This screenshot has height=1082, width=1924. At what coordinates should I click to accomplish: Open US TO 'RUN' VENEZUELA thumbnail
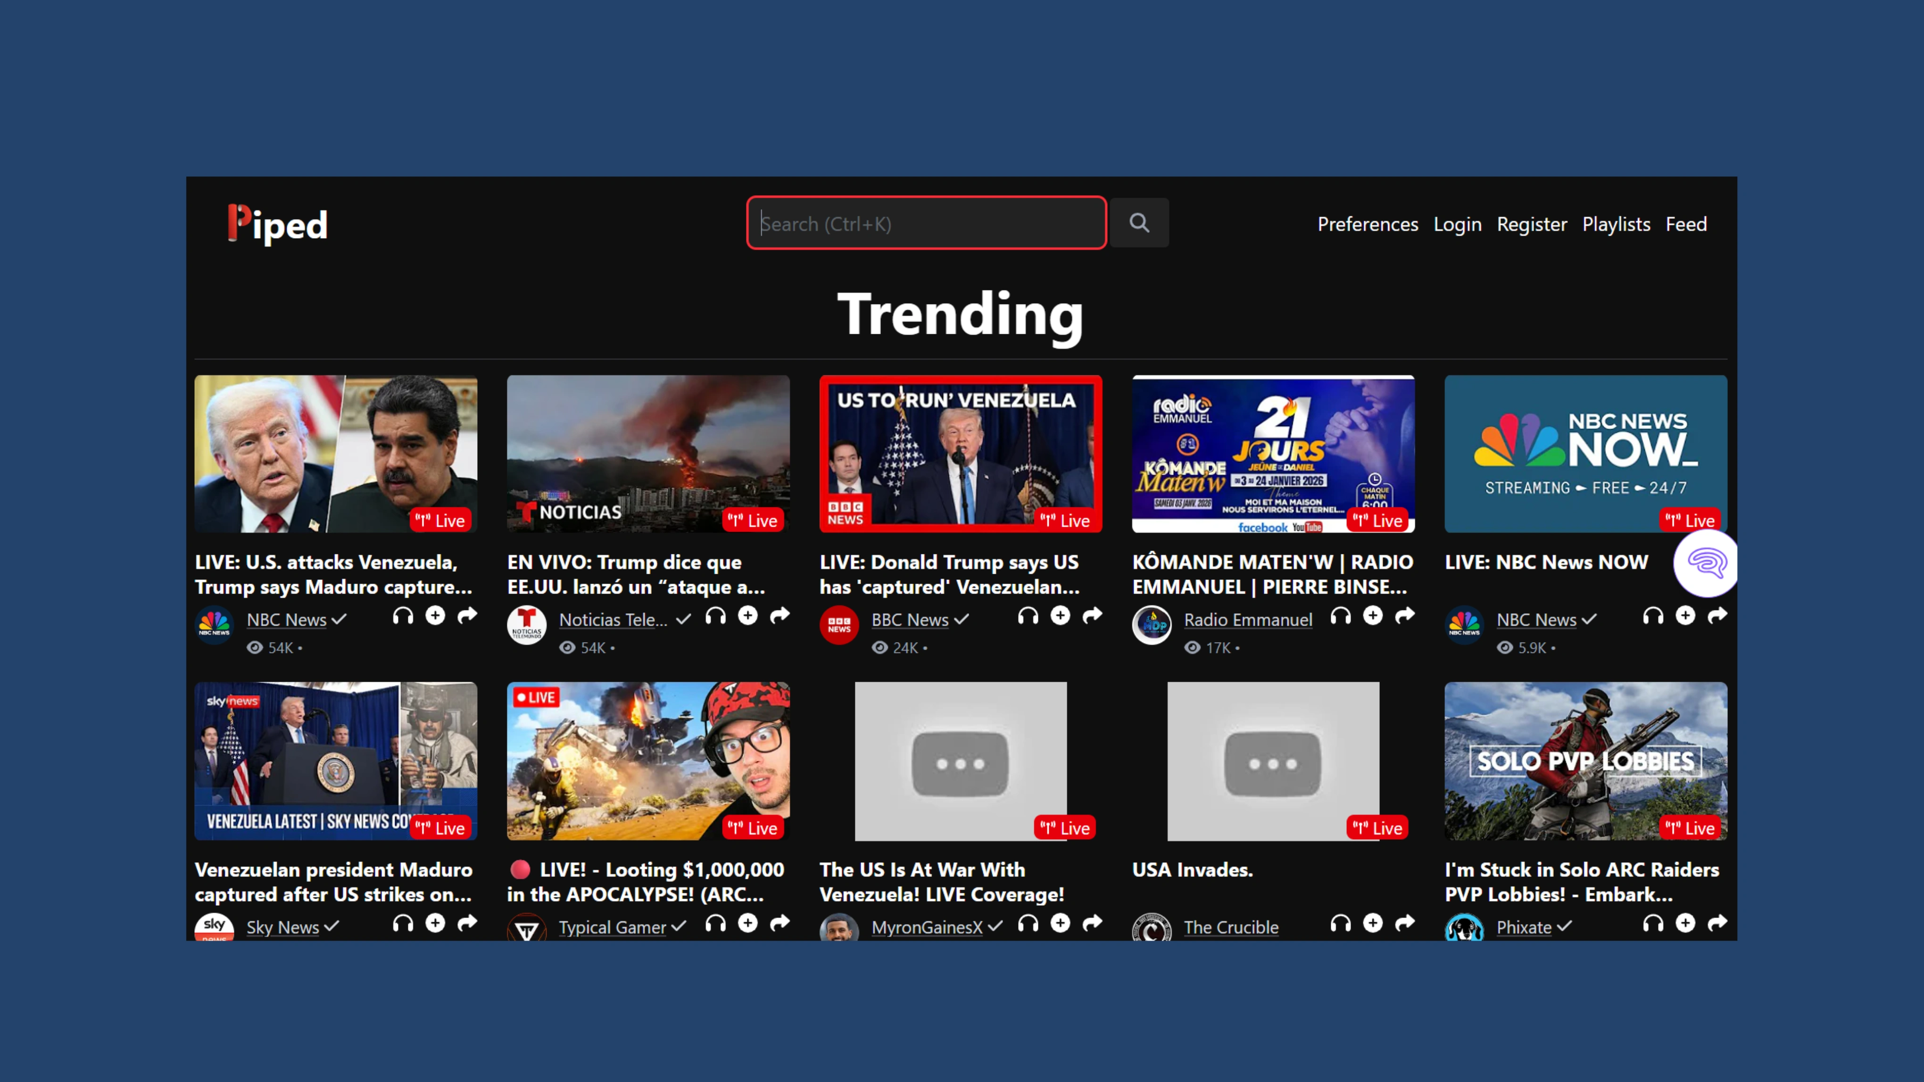coord(961,454)
